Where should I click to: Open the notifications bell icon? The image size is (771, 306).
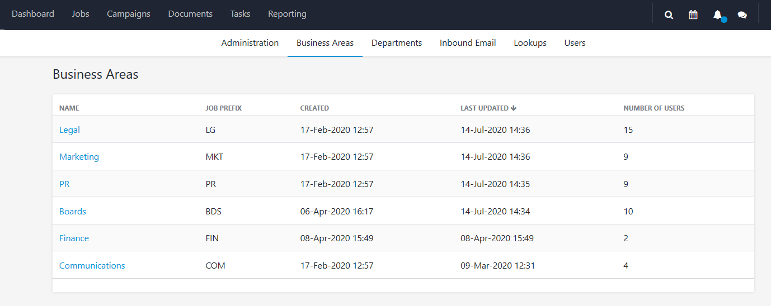[718, 15]
